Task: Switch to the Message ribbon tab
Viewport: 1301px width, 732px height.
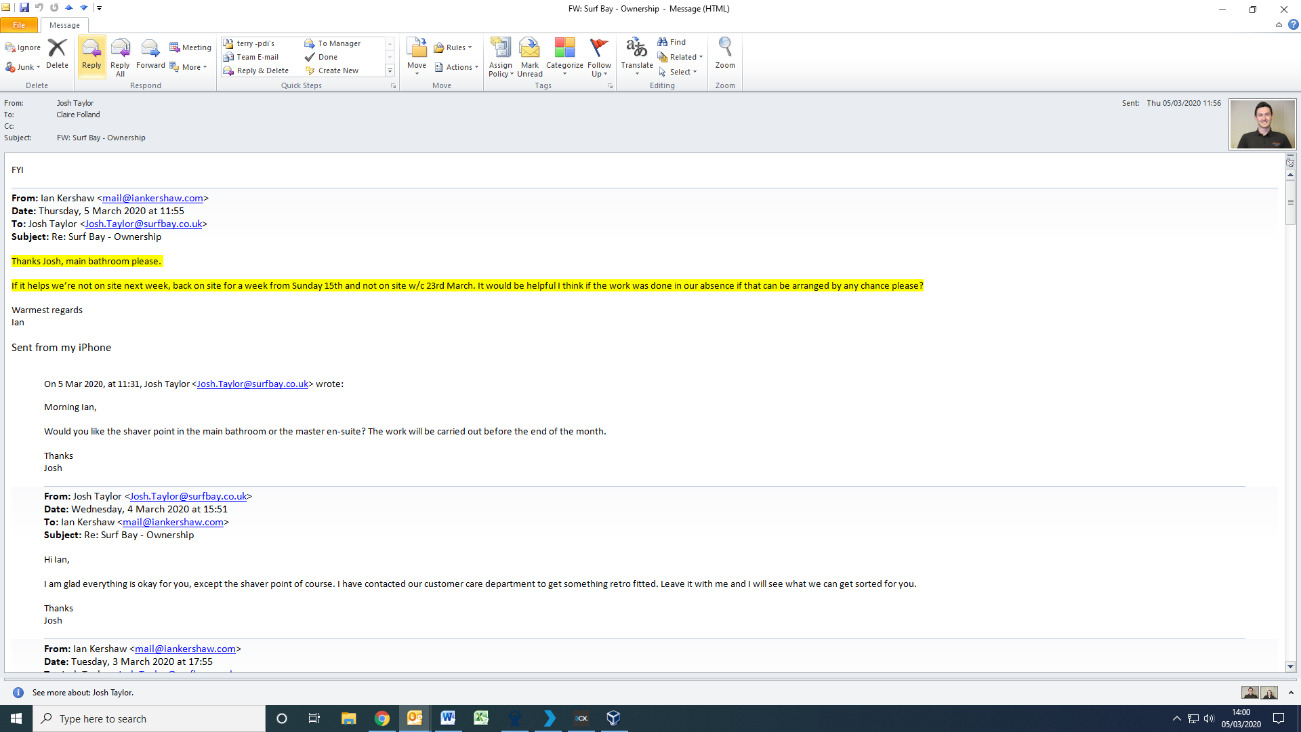Action: click(x=64, y=25)
